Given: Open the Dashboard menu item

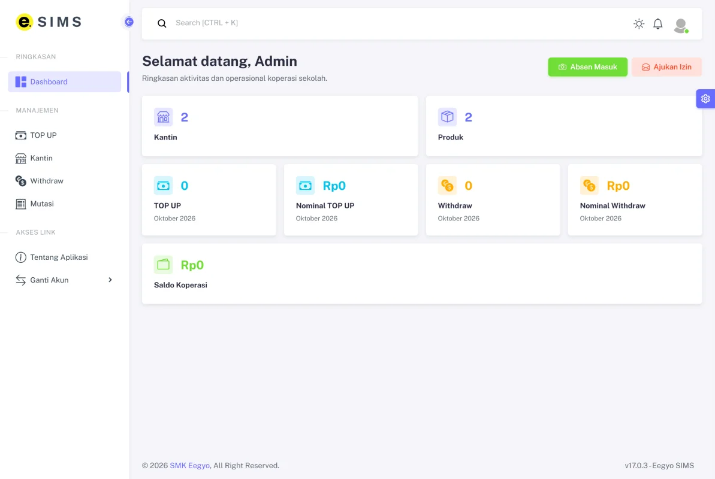Looking at the screenshot, I should [64, 81].
